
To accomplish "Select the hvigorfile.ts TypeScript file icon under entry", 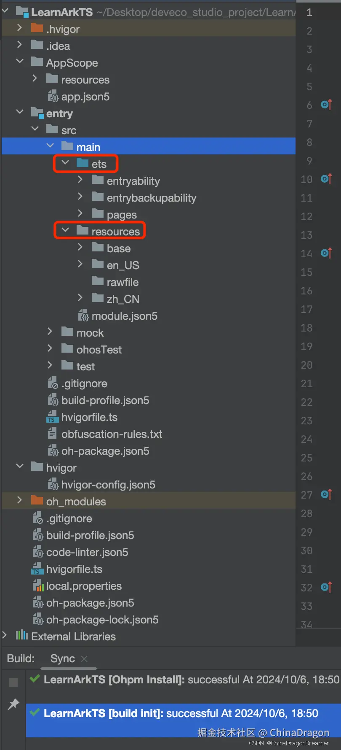I will pyautogui.click(x=52, y=417).
